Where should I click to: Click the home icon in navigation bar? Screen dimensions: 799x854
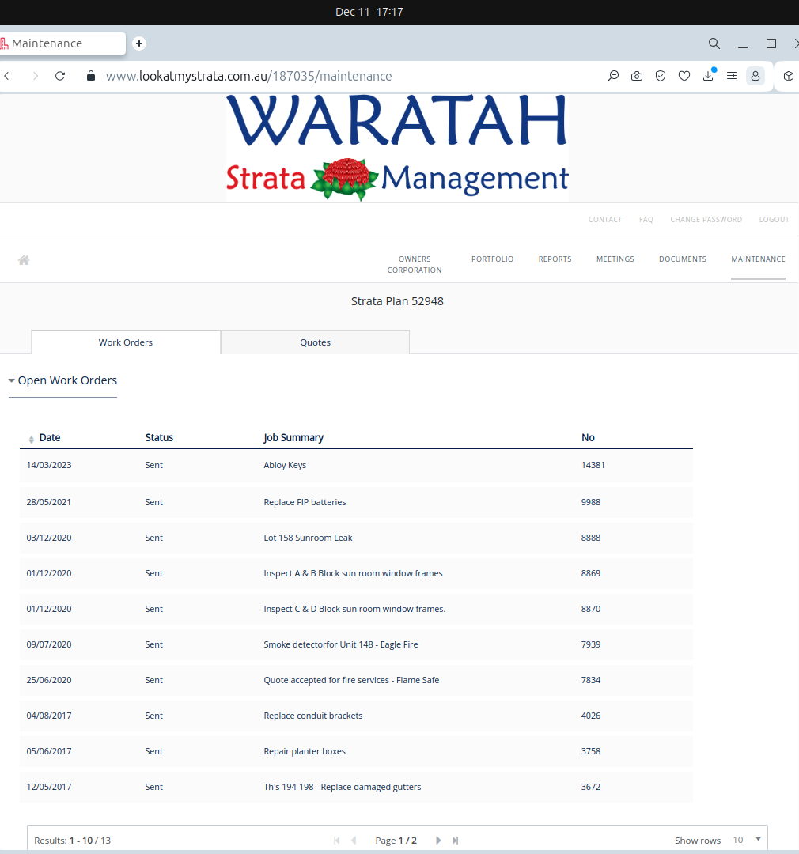point(24,260)
